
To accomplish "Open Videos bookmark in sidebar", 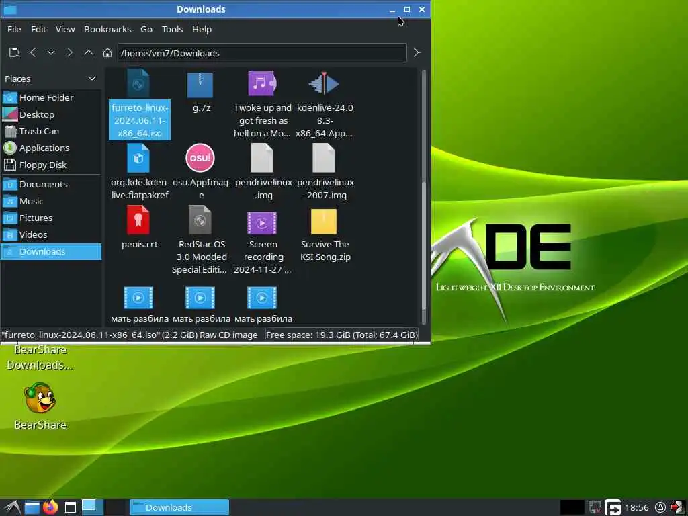I will pos(51,234).
